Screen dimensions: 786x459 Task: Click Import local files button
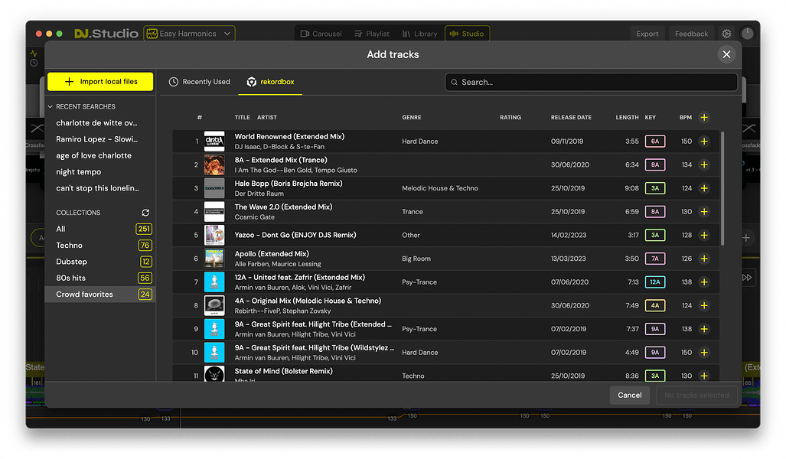(x=100, y=82)
